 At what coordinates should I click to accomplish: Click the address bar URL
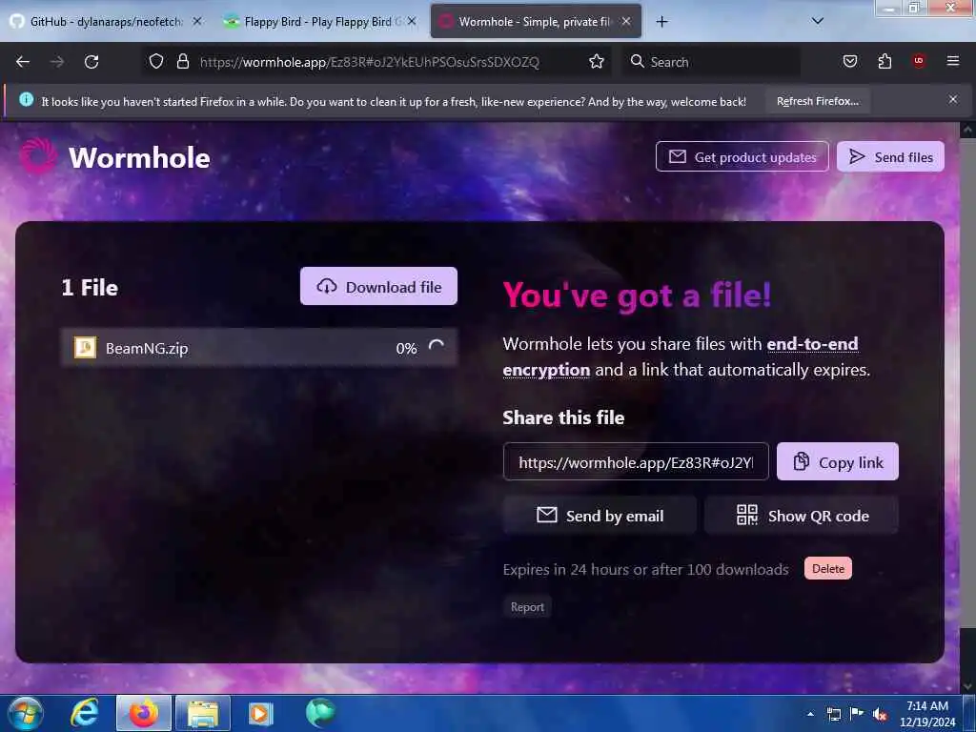pyautogui.click(x=370, y=62)
